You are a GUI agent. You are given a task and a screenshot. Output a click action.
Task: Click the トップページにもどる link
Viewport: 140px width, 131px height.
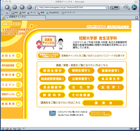tap(96, 27)
